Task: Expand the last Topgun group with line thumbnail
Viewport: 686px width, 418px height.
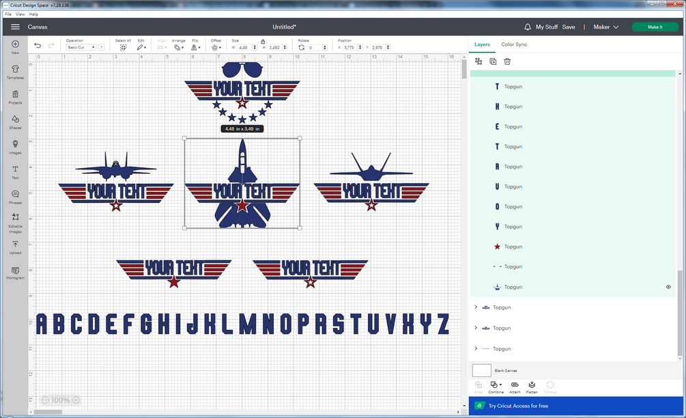Action: point(476,348)
